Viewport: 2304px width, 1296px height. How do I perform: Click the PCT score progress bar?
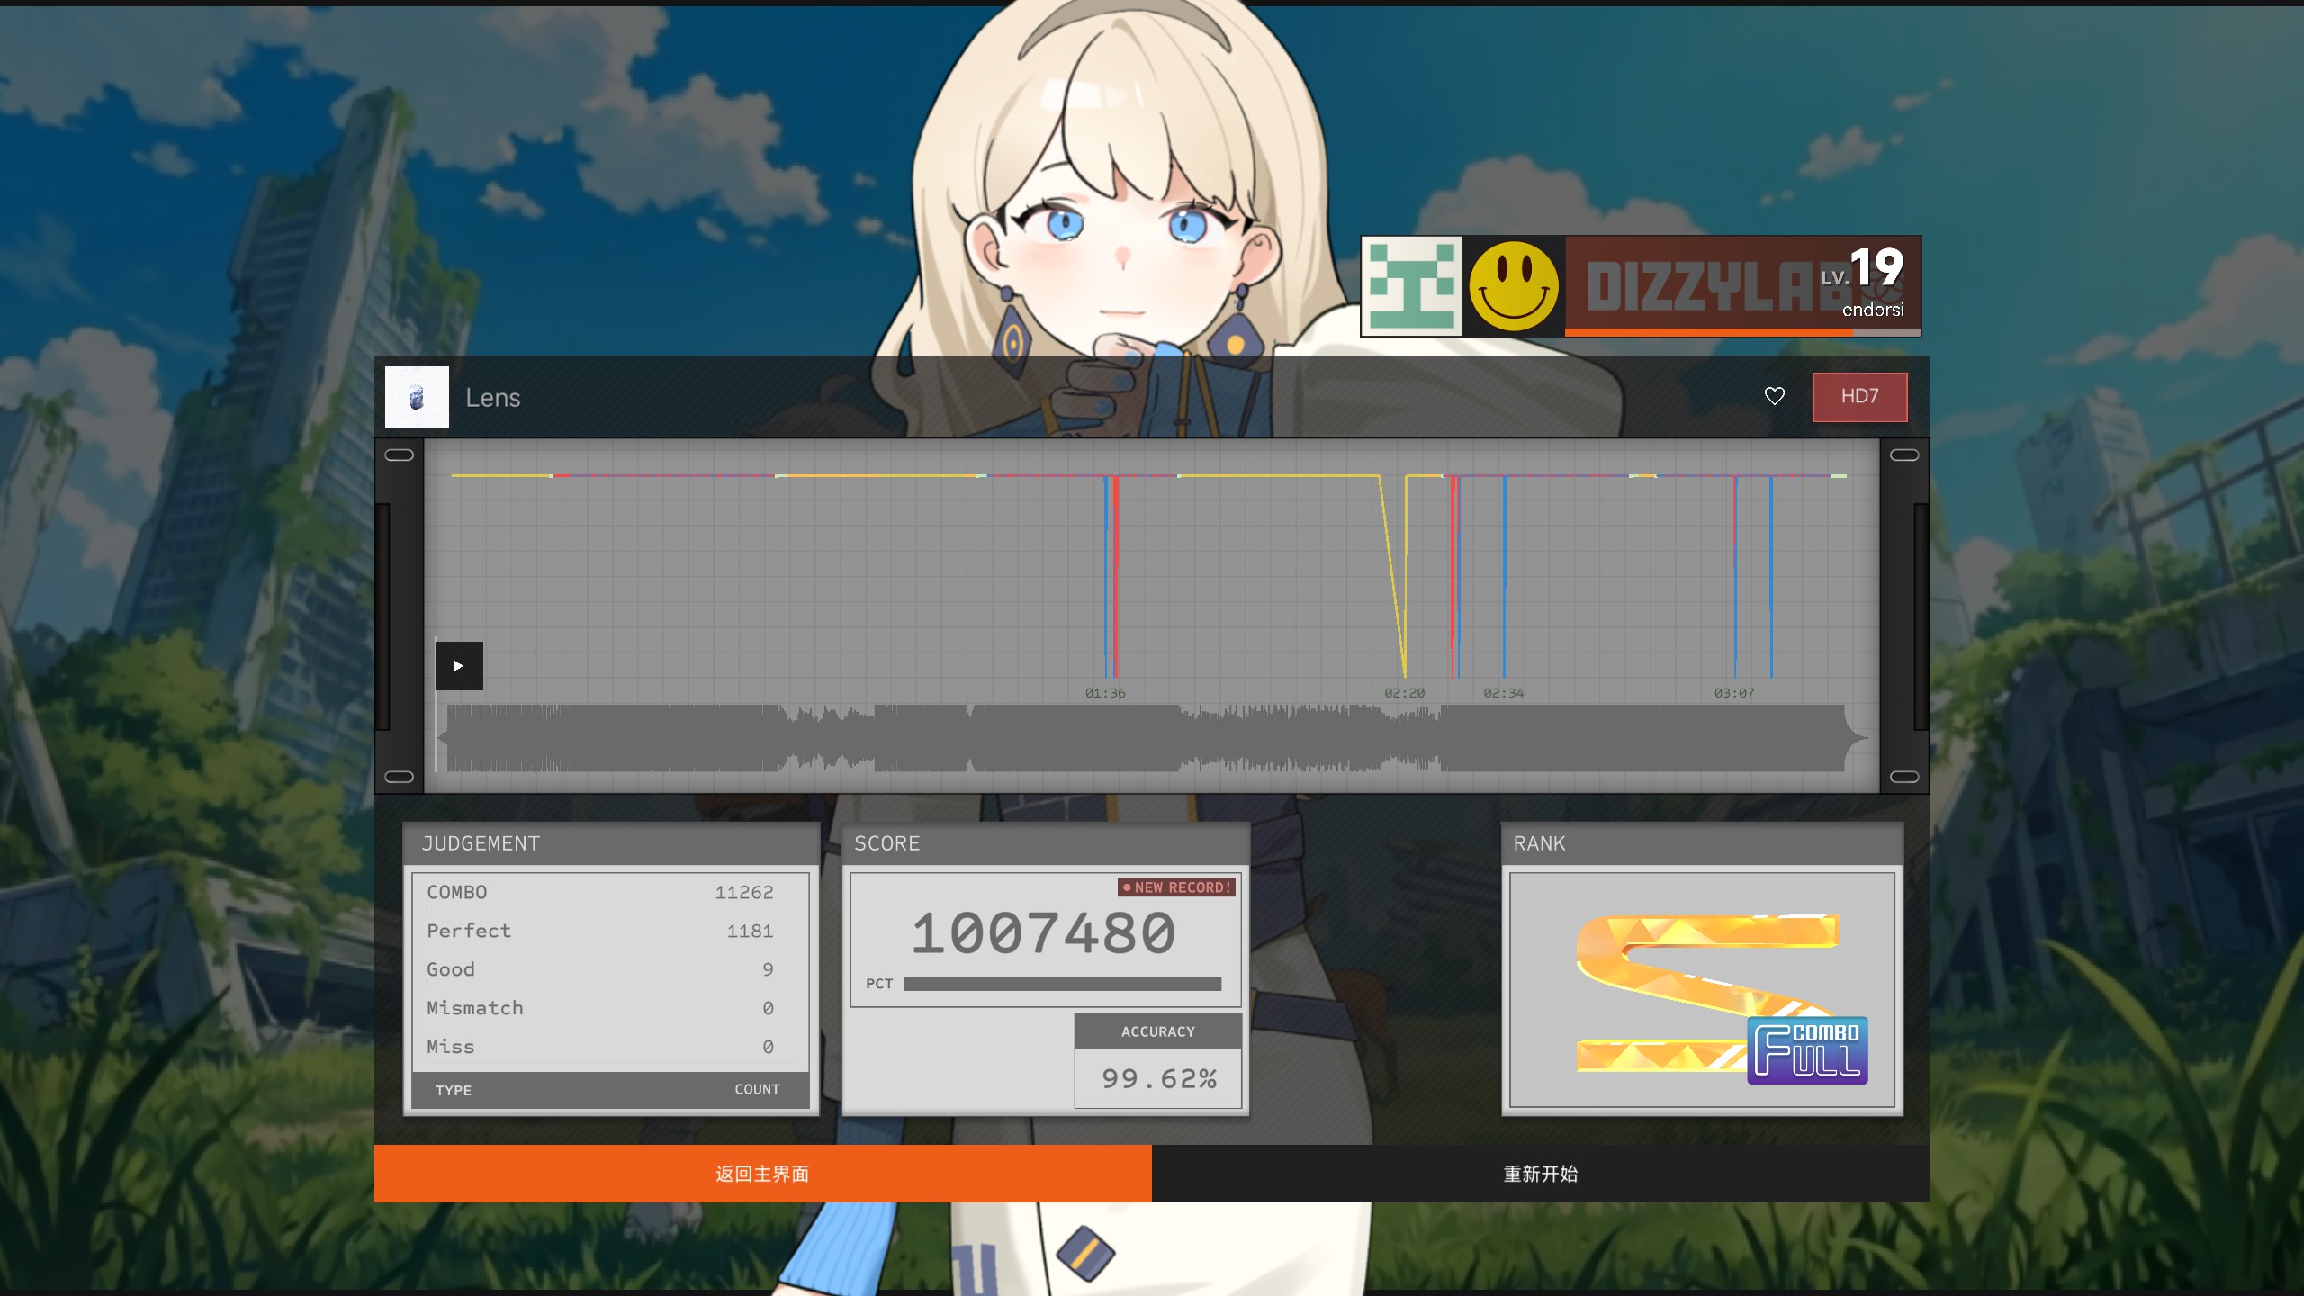pos(1062,984)
